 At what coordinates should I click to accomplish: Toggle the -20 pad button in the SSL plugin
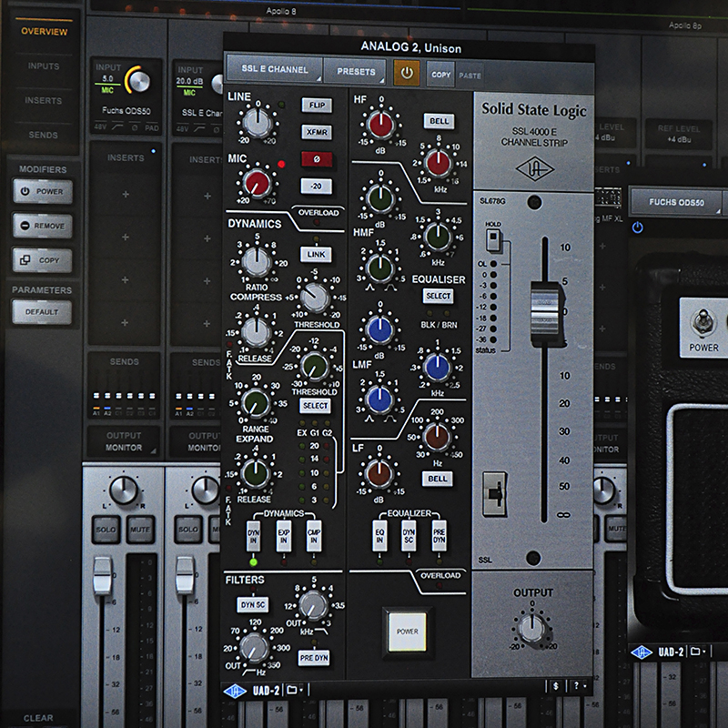pos(316,187)
